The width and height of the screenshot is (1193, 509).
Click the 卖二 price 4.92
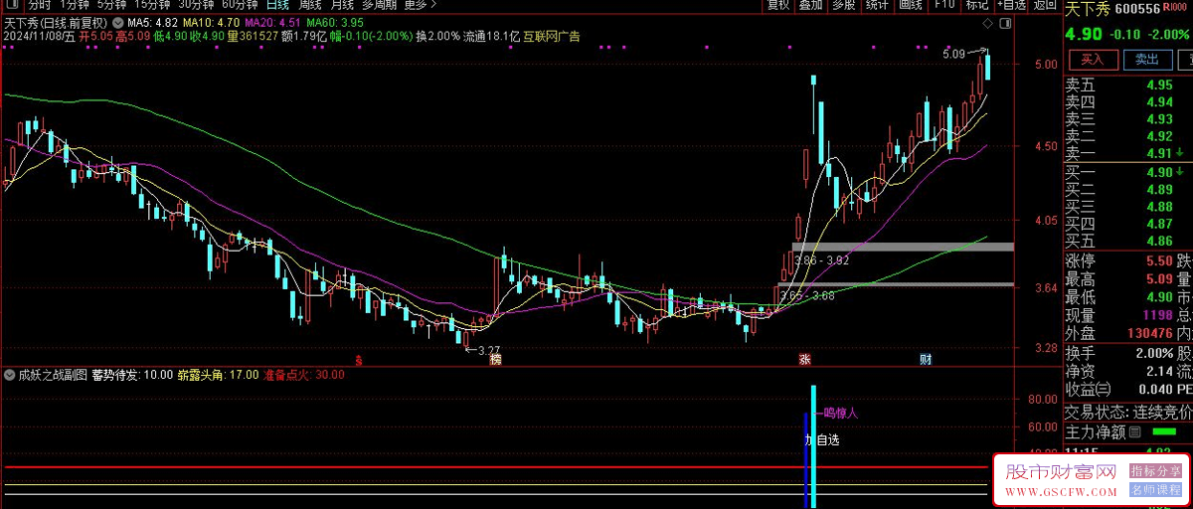tap(1159, 136)
